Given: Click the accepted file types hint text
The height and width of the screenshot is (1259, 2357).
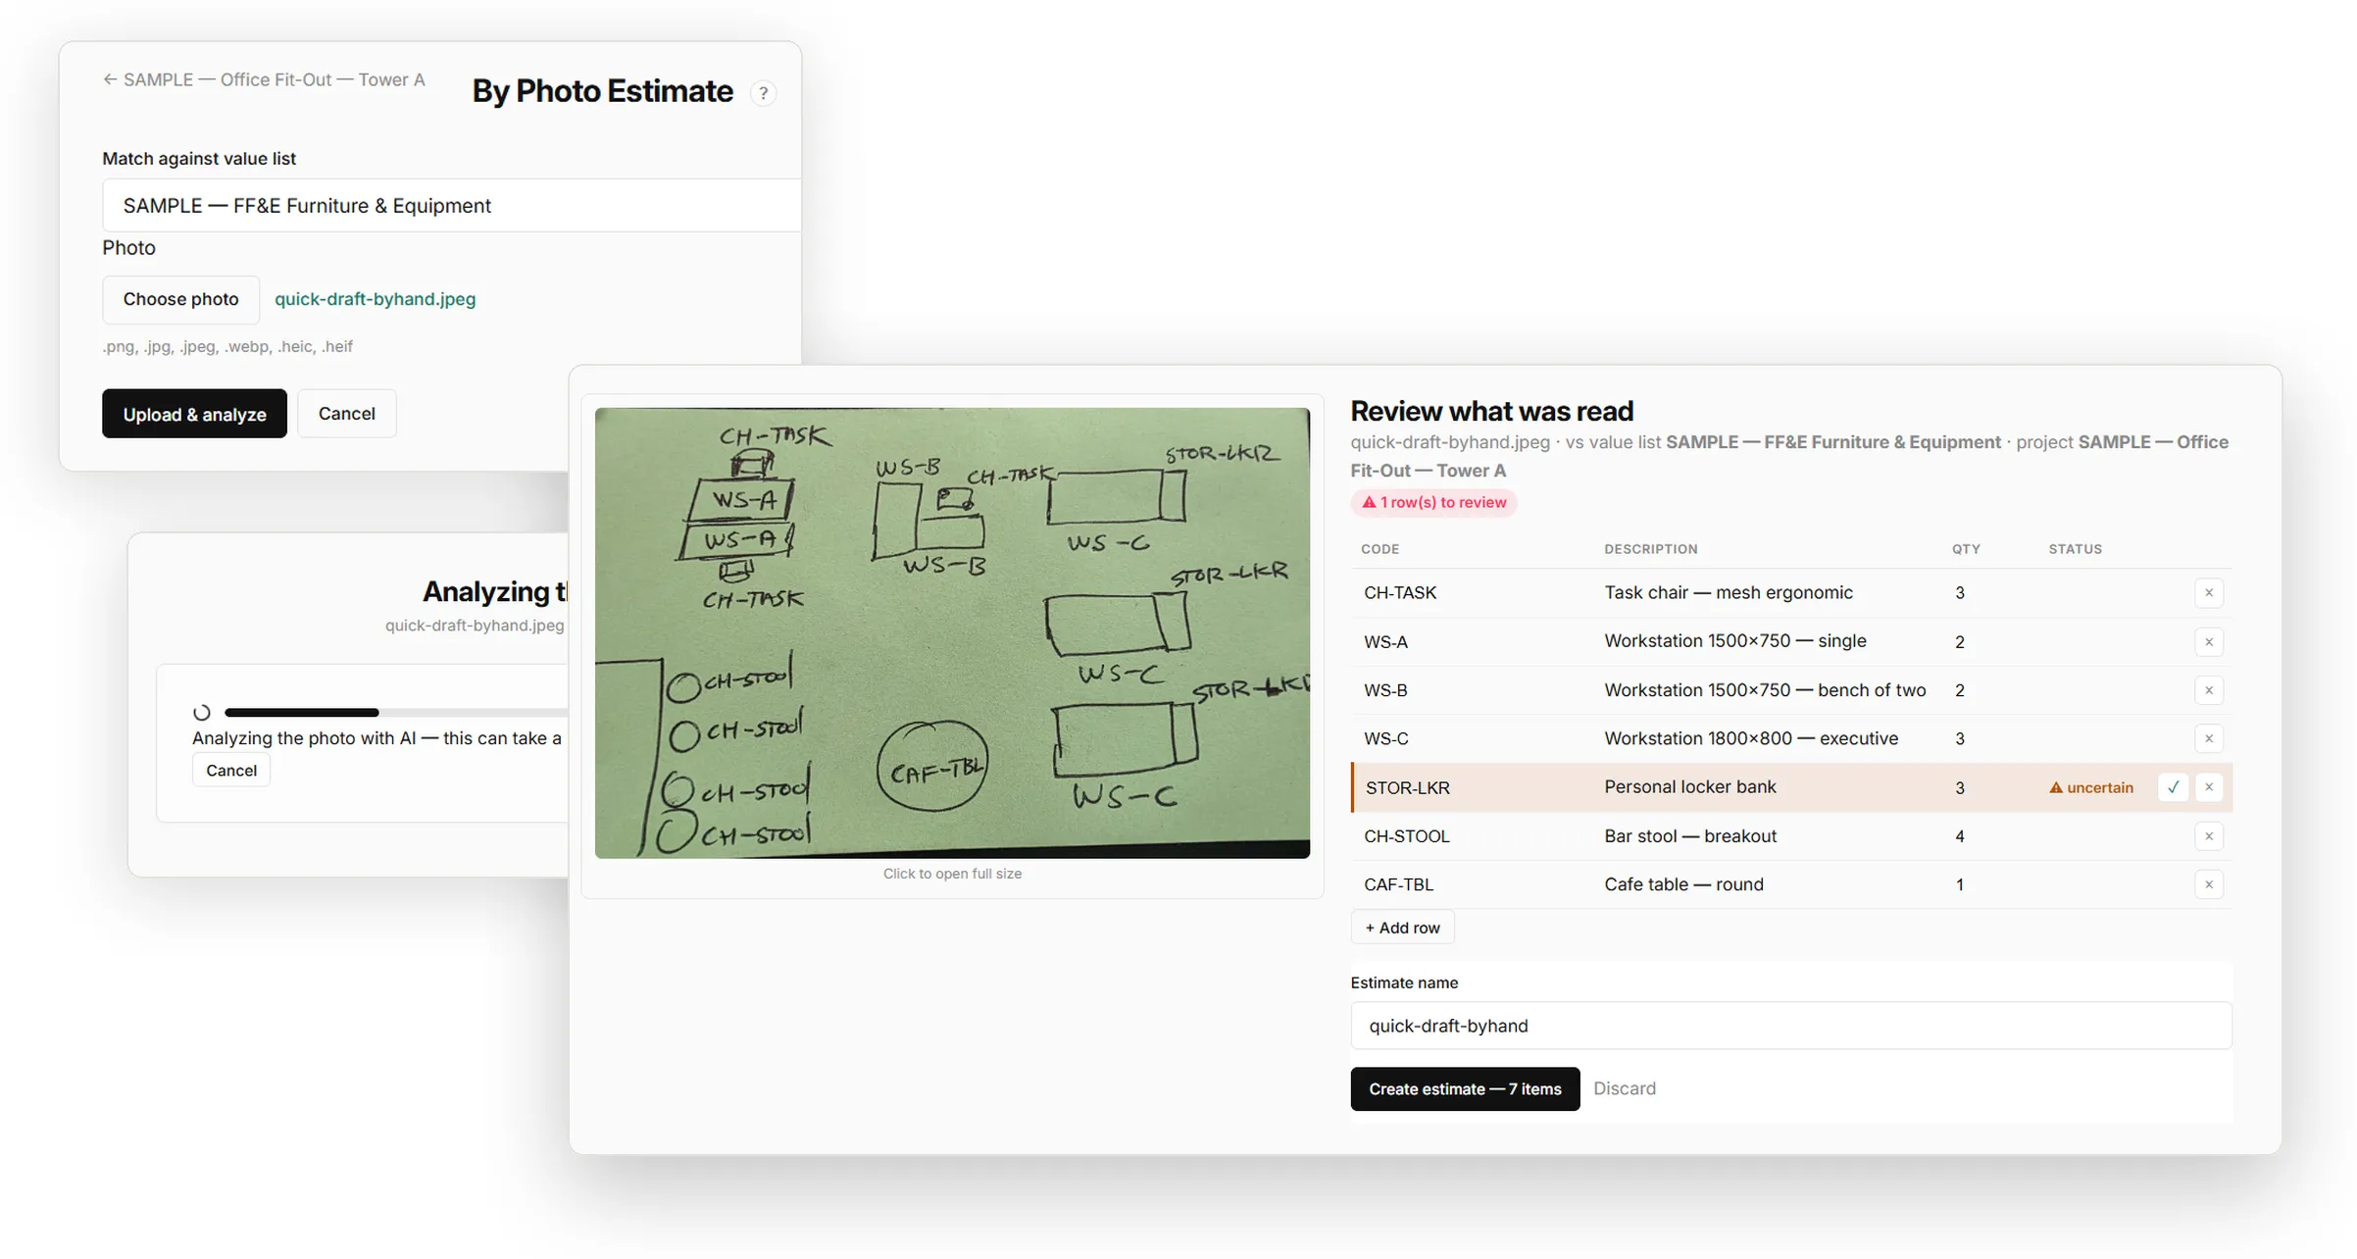Looking at the screenshot, I should tap(227, 346).
